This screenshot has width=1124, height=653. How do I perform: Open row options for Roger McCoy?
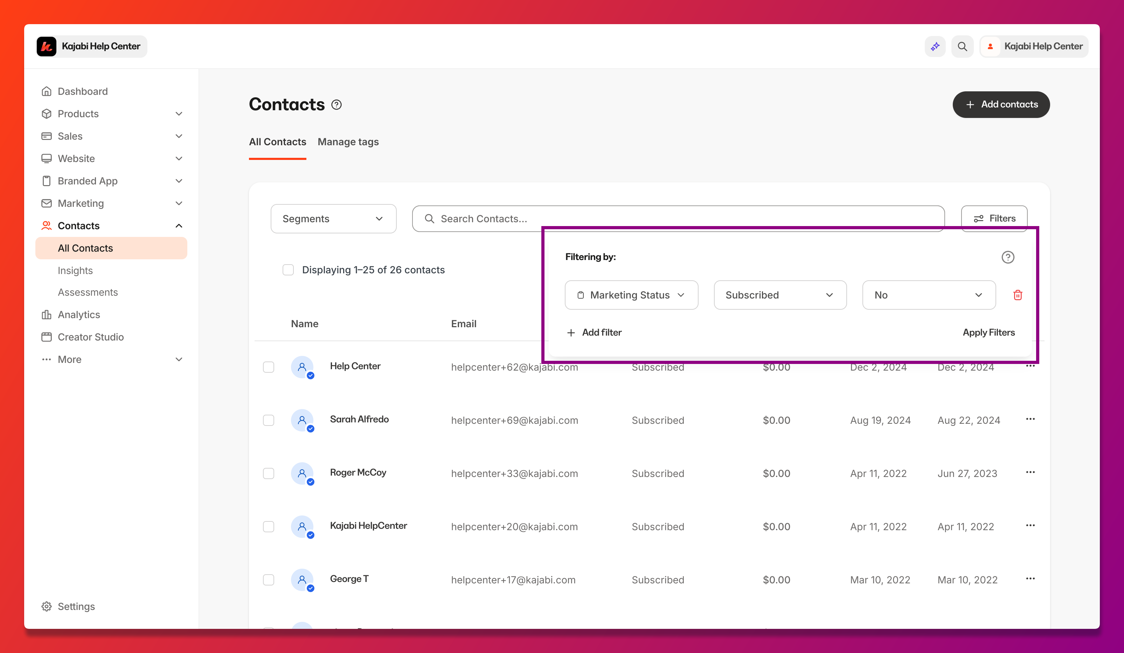tap(1030, 472)
